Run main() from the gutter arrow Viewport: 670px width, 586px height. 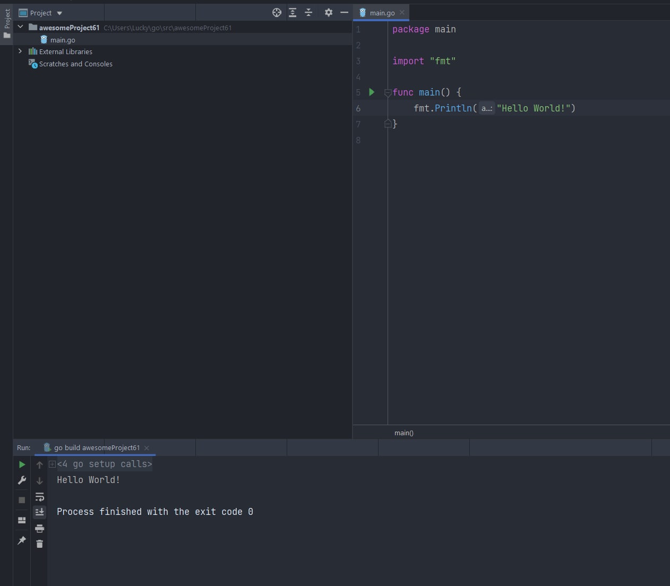click(372, 92)
